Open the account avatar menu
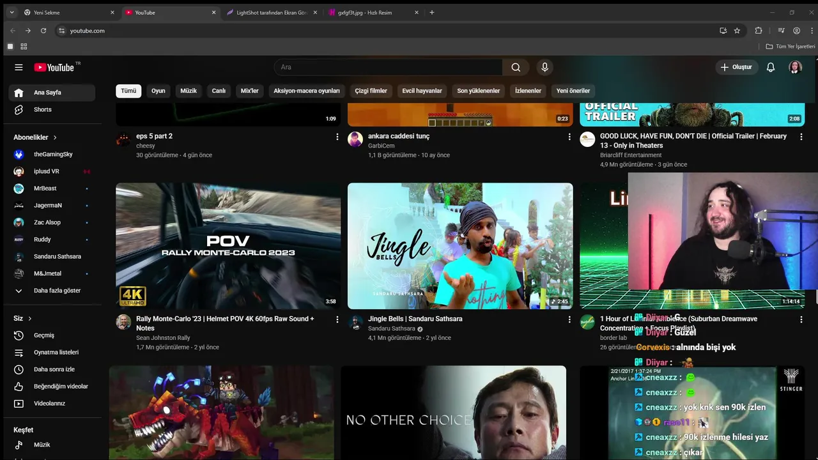 tap(795, 67)
